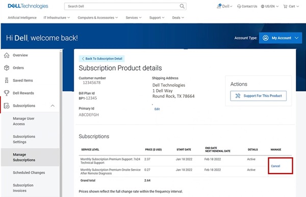Open the cart icon
The height and width of the screenshot is (197, 306).
pos(285,7)
